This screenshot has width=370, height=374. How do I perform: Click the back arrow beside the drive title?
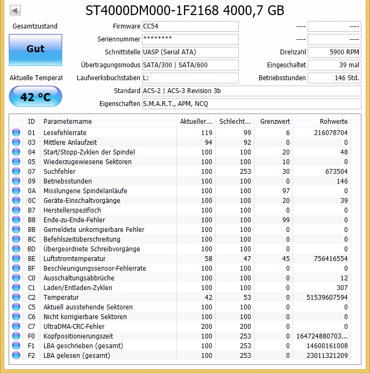tap(15, 11)
